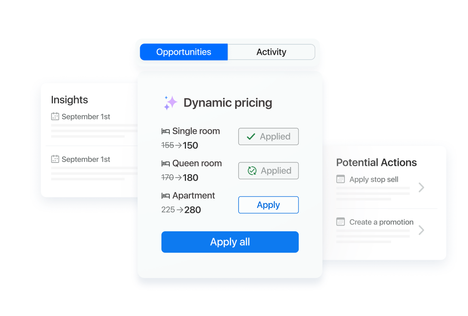This screenshot has width=468, height=316.
Task: Click the calendar icon beside Apply stop sell
Action: (341, 179)
